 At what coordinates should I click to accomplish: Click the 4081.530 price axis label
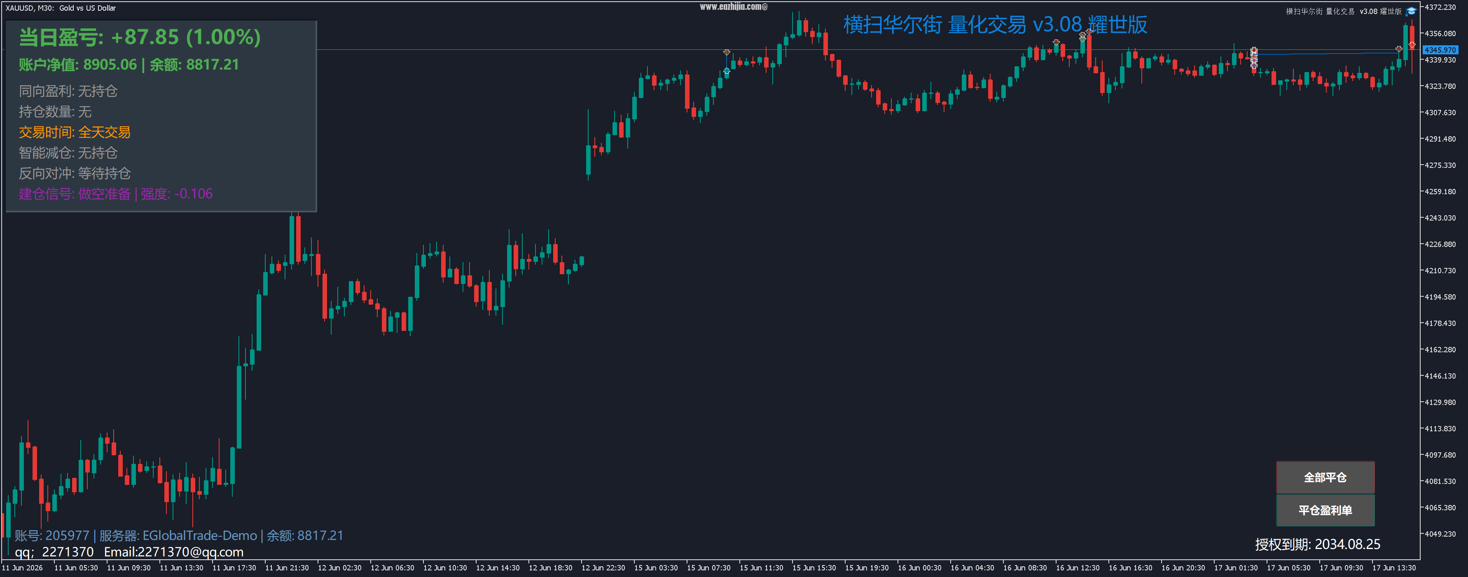(x=1440, y=481)
